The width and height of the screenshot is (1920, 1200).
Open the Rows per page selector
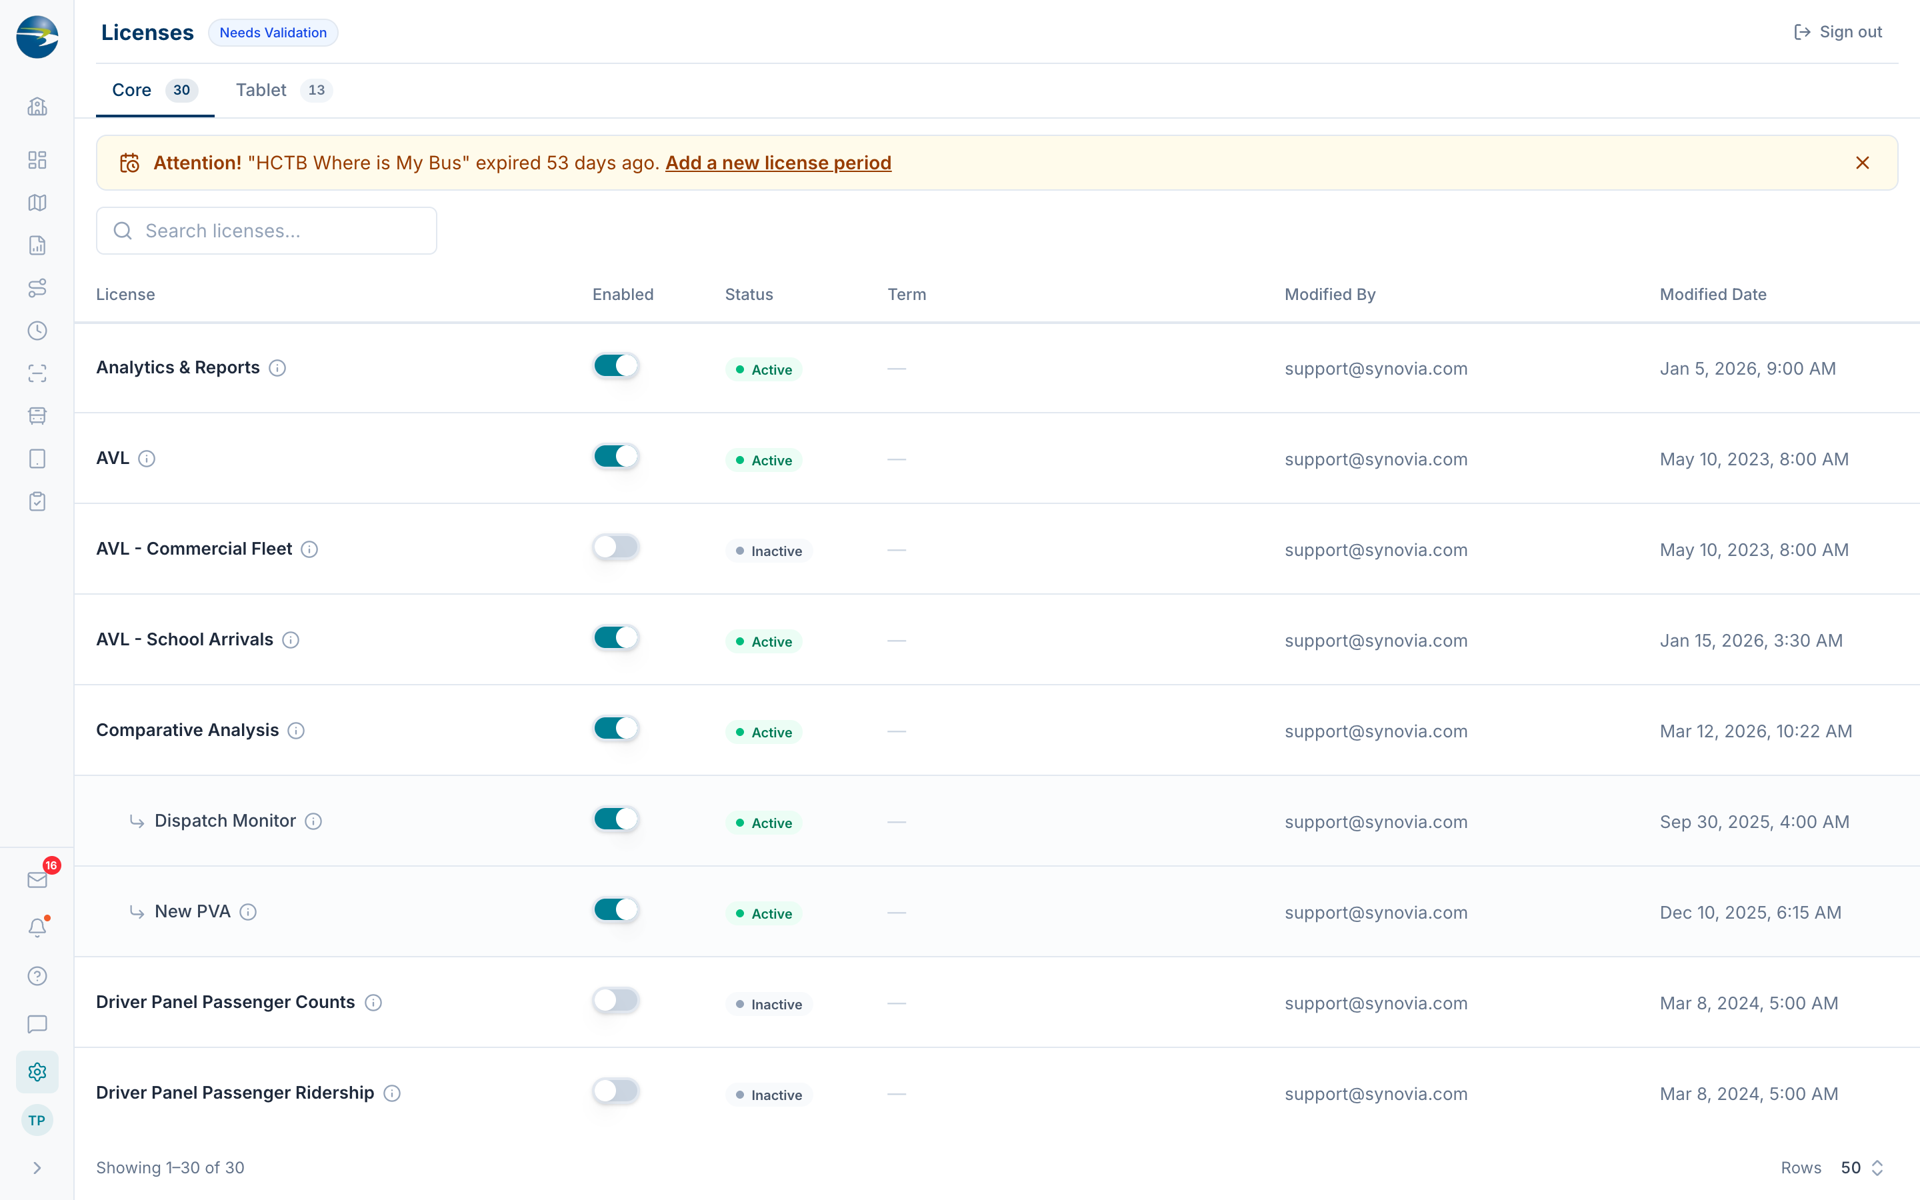[1861, 1167]
